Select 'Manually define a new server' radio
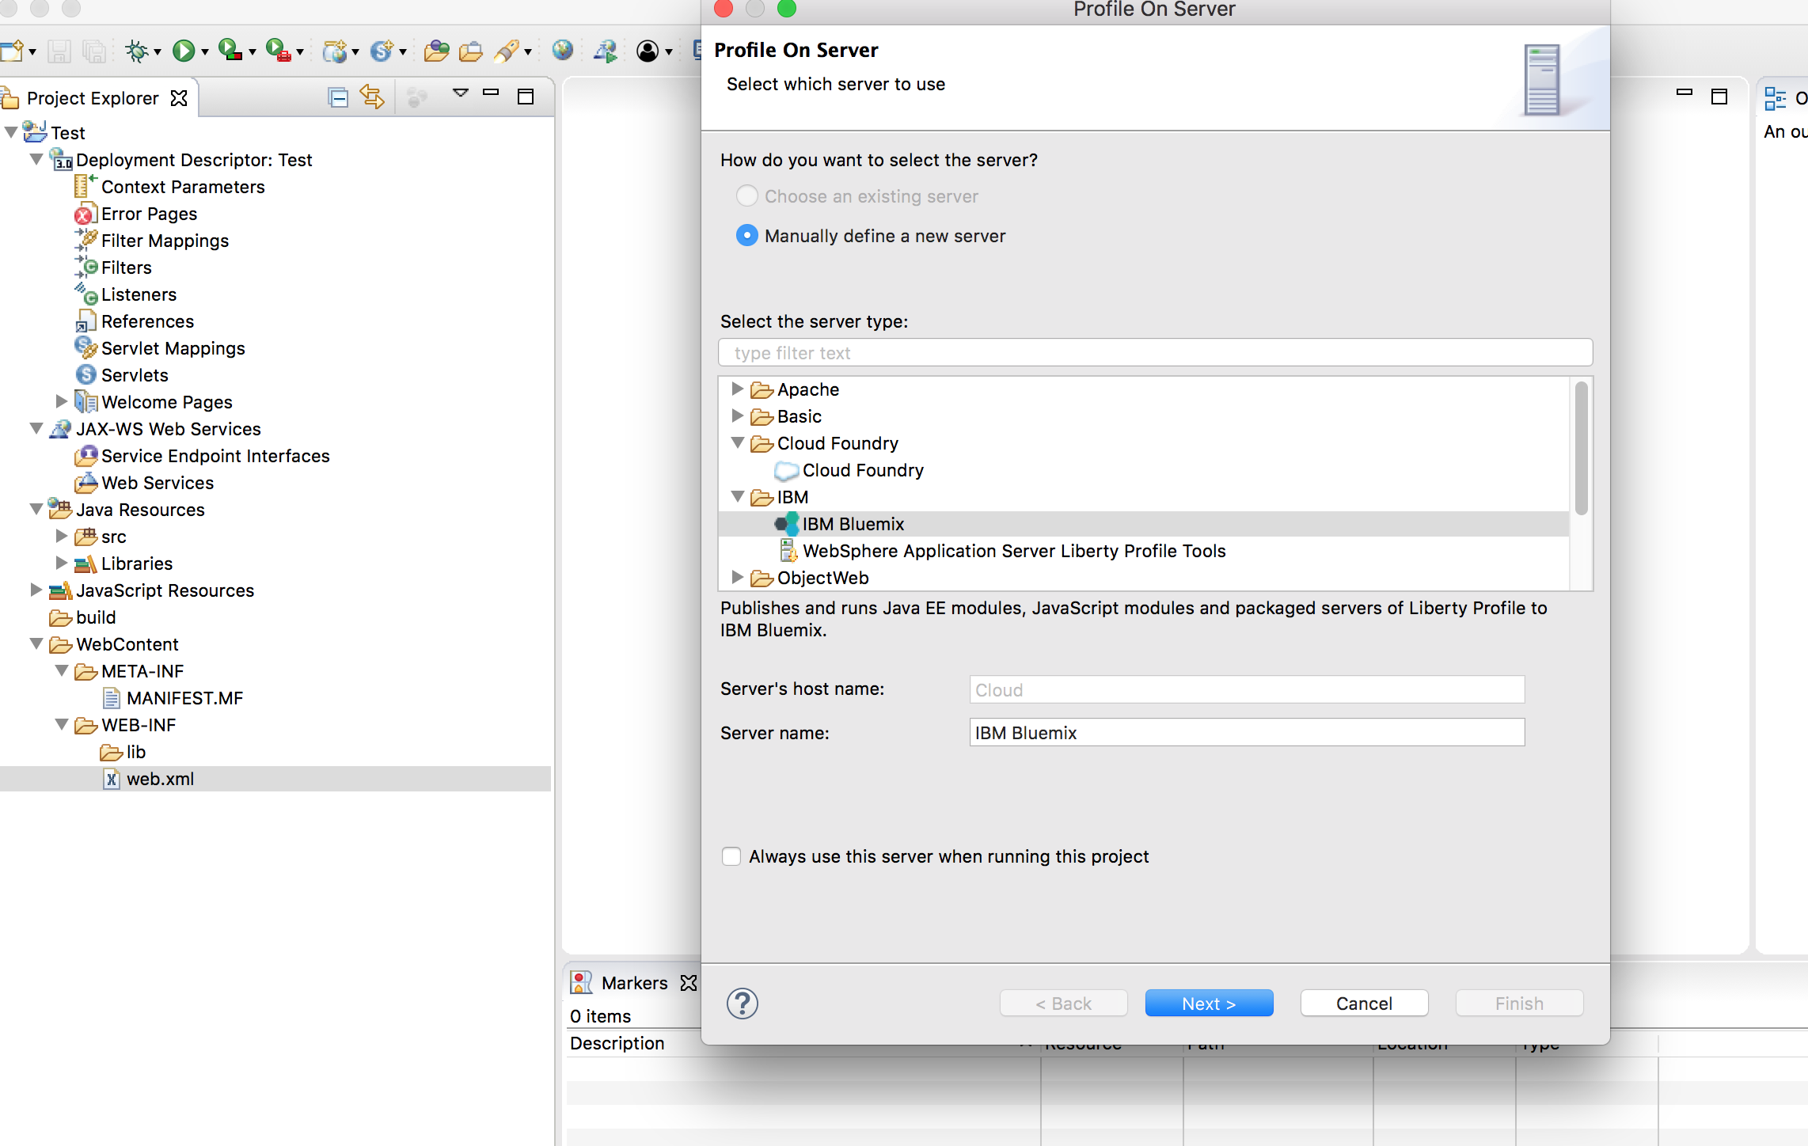The height and width of the screenshot is (1146, 1808). 746,235
